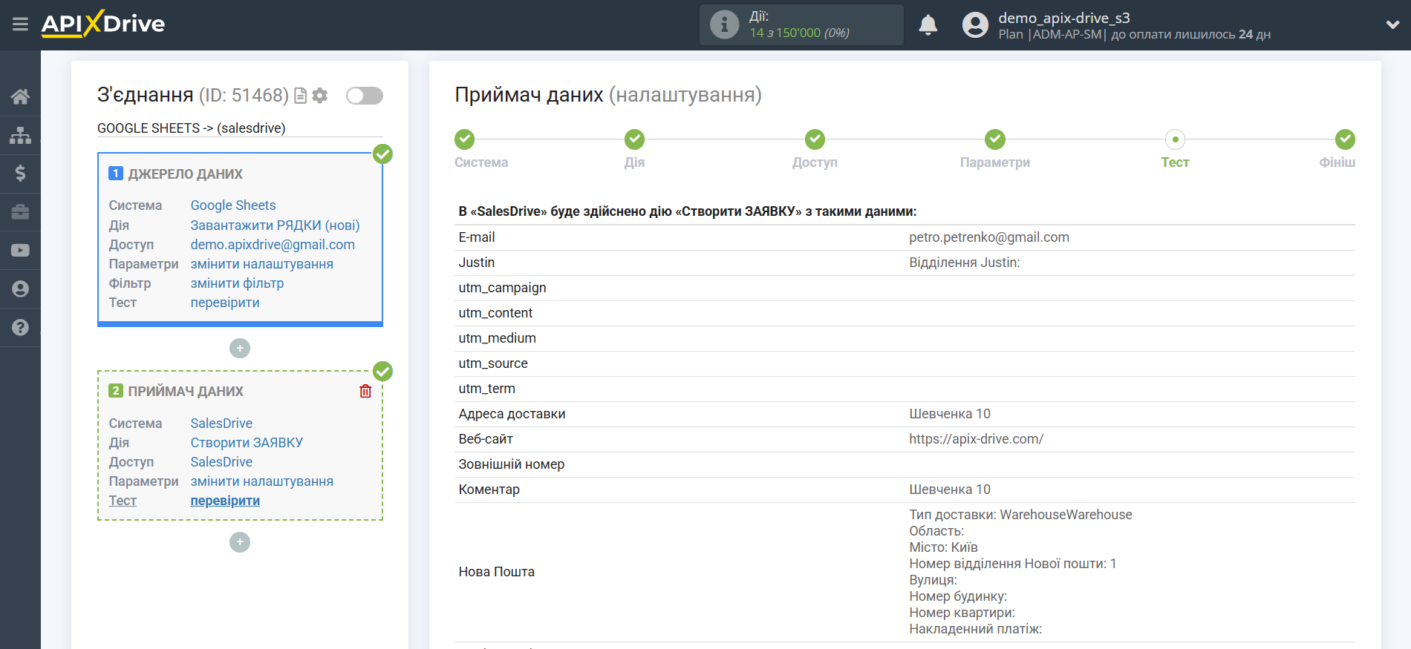
Task: Open demo.apixdrive@gmail.com access link
Action: click(x=273, y=244)
